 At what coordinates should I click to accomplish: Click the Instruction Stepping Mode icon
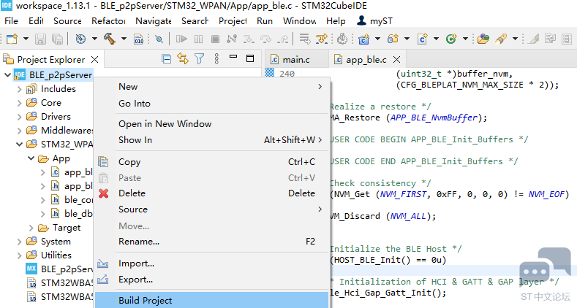322,39
